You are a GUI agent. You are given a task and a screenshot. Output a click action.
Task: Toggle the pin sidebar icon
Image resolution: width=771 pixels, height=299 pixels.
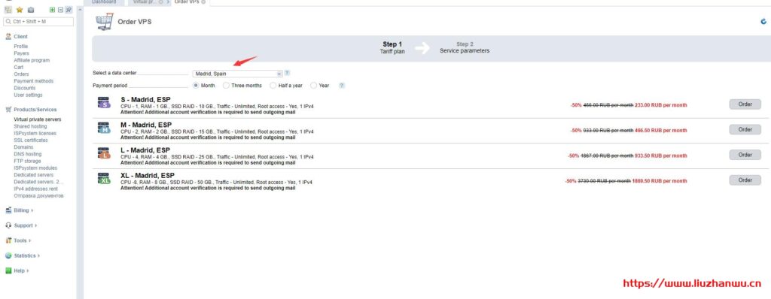(69, 9)
